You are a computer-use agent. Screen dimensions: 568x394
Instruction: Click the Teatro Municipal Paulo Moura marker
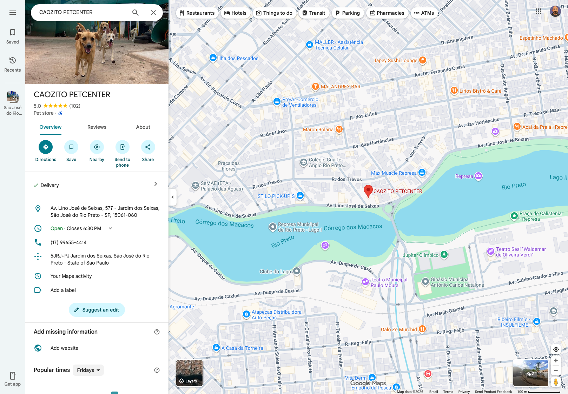[x=365, y=281]
